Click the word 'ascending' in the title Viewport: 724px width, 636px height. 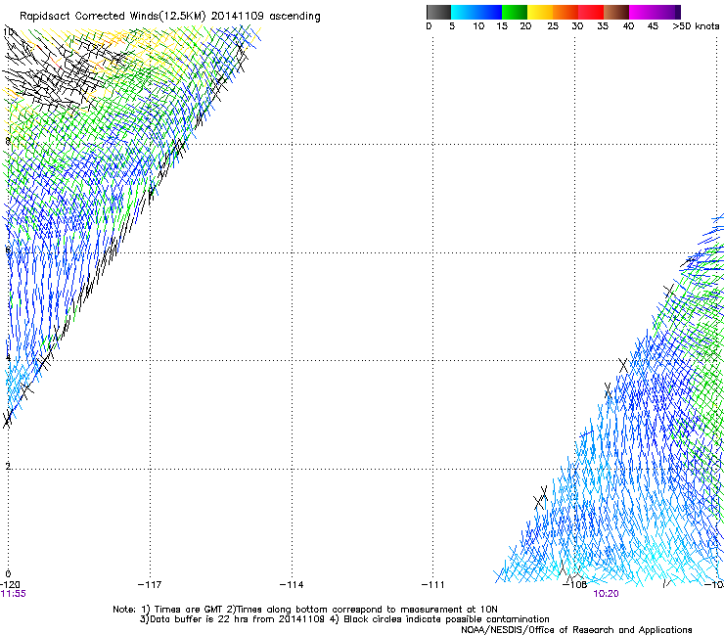pos(294,17)
